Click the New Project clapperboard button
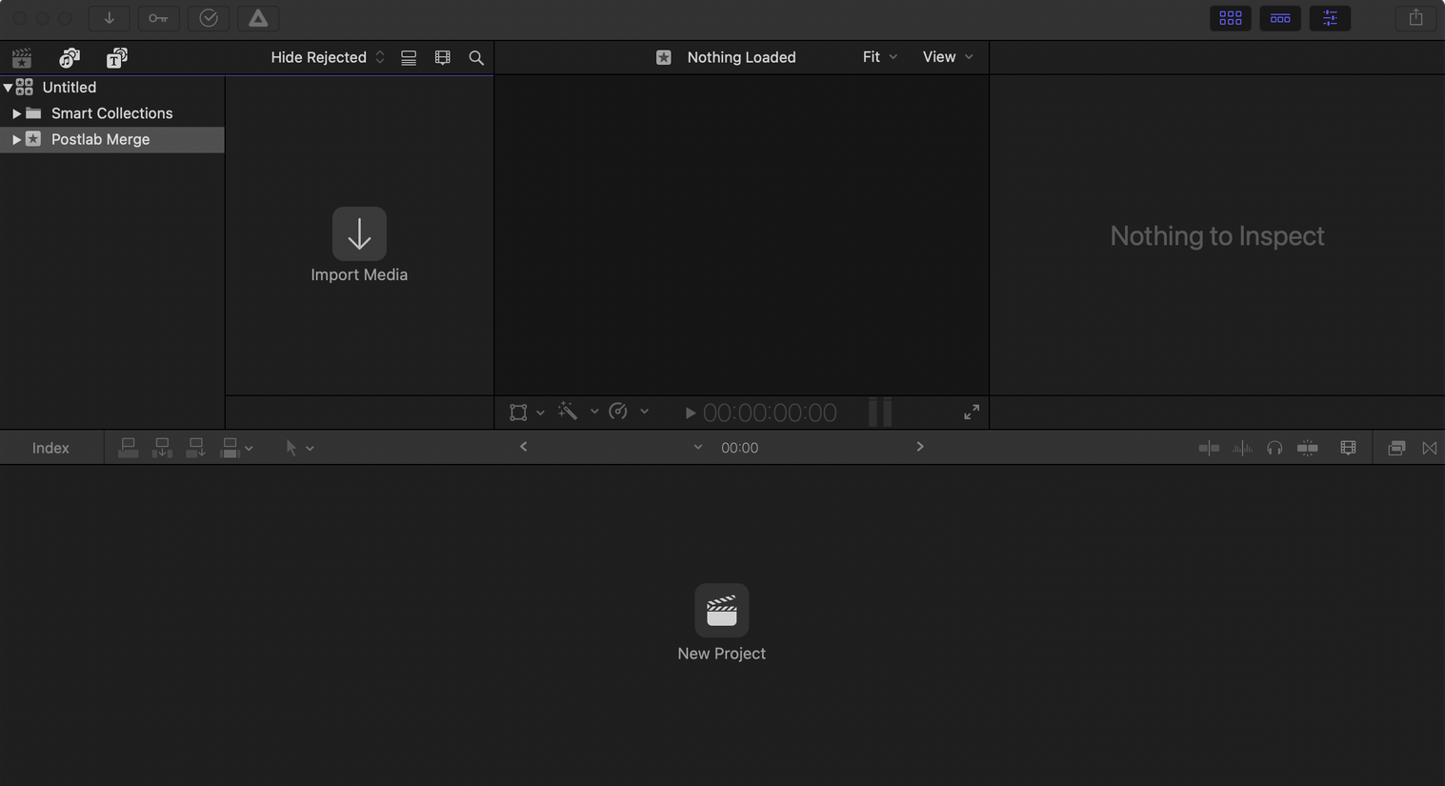 coord(721,611)
